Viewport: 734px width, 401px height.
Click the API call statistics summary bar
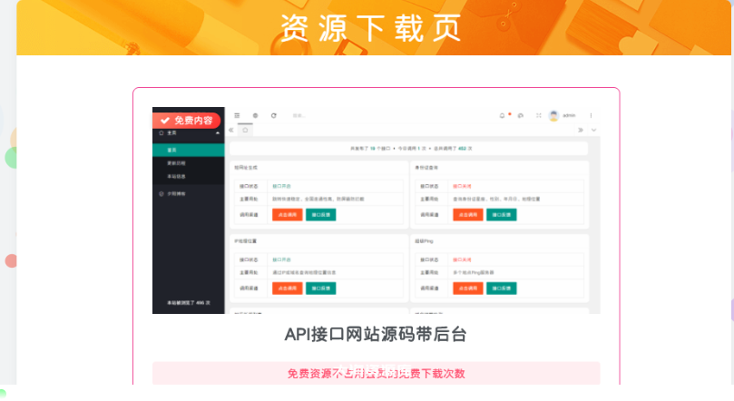coord(408,148)
